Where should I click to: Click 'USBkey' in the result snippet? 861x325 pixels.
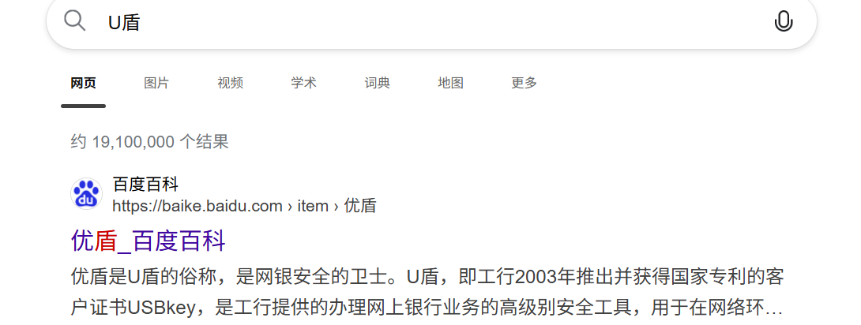click(x=162, y=308)
